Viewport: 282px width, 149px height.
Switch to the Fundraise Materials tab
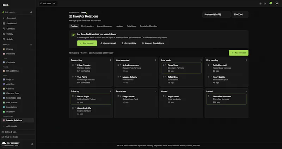148,26
